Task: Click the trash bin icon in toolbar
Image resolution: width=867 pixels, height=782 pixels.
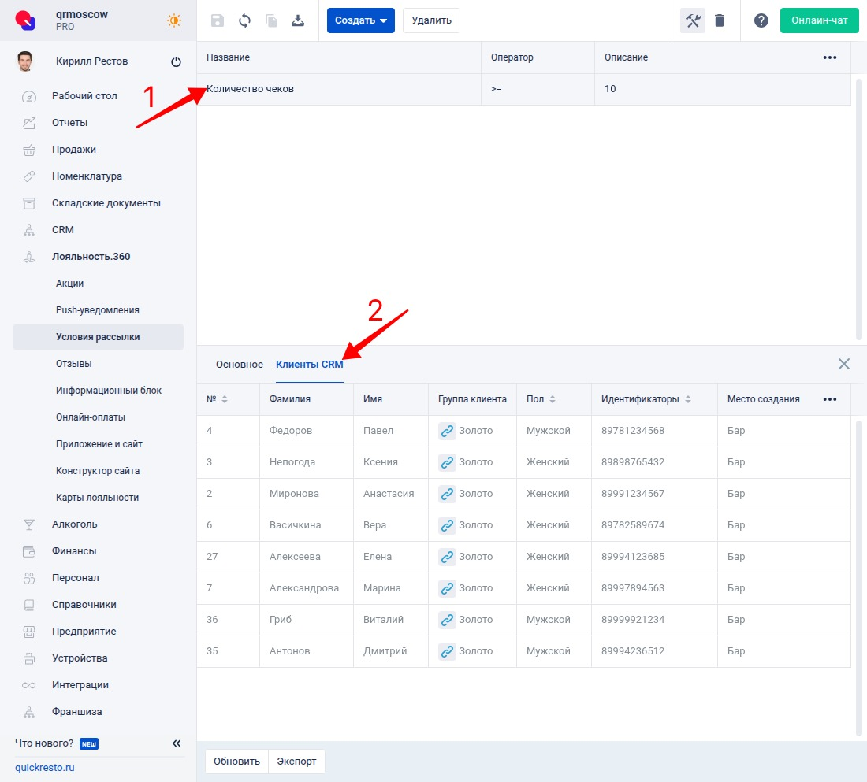Action: (720, 20)
